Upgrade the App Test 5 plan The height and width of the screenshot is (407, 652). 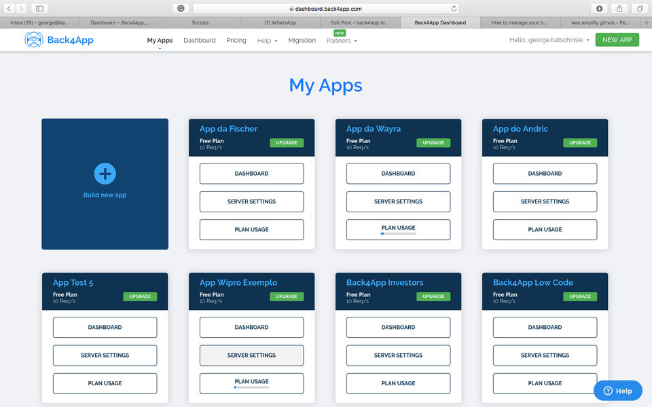click(x=140, y=296)
